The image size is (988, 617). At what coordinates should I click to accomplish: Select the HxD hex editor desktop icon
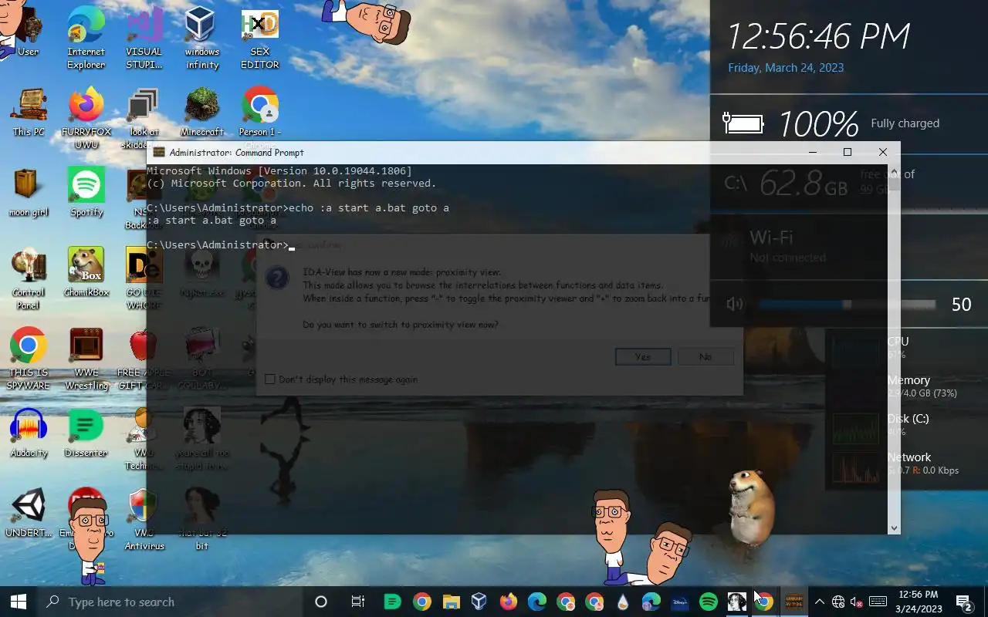pos(259,38)
